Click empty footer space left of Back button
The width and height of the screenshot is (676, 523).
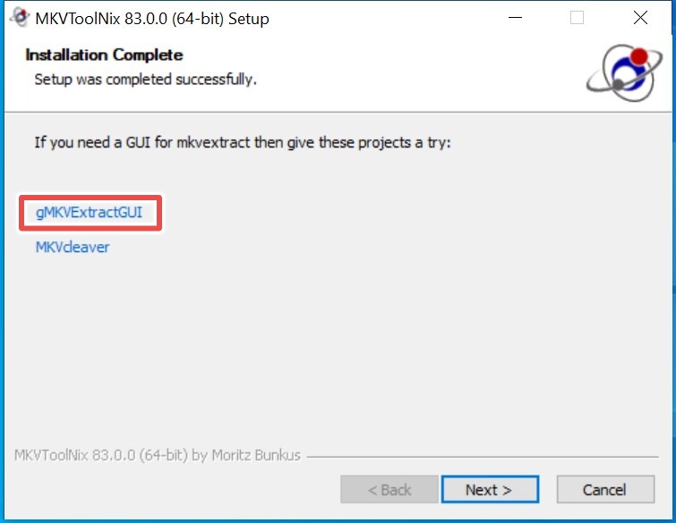pyautogui.click(x=179, y=489)
